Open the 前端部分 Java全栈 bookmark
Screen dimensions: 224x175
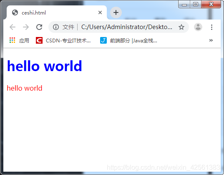click(x=128, y=41)
